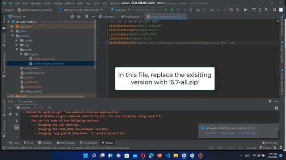The width and height of the screenshot is (286, 160).
Task: Click the expand-collapse all icon in Project panel
Action: 79,16
